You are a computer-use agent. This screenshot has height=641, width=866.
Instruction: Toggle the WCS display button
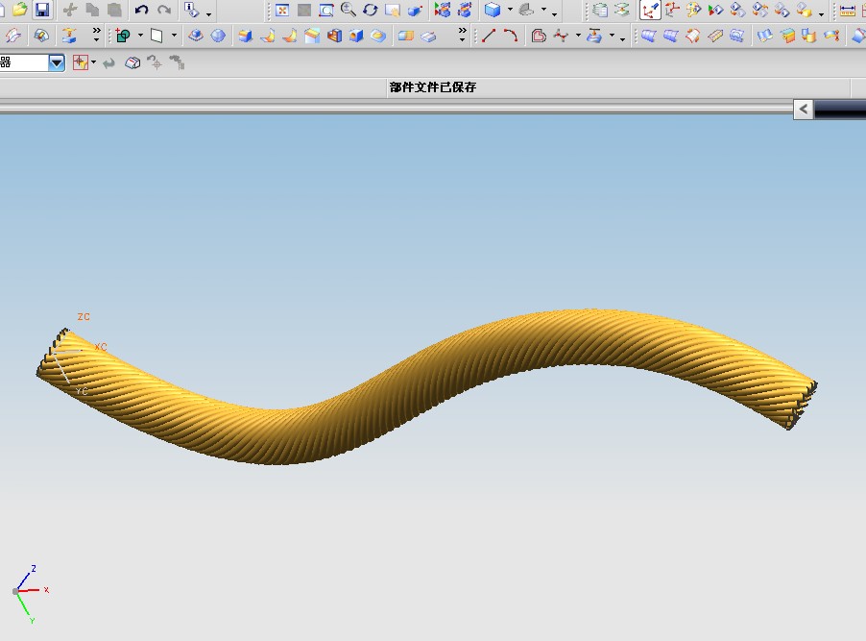[650, 10]
